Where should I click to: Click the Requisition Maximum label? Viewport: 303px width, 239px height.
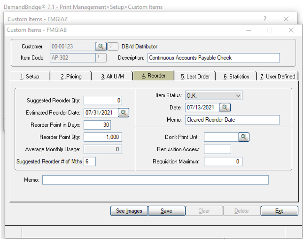pyautogui.click(x=176, y=161)
